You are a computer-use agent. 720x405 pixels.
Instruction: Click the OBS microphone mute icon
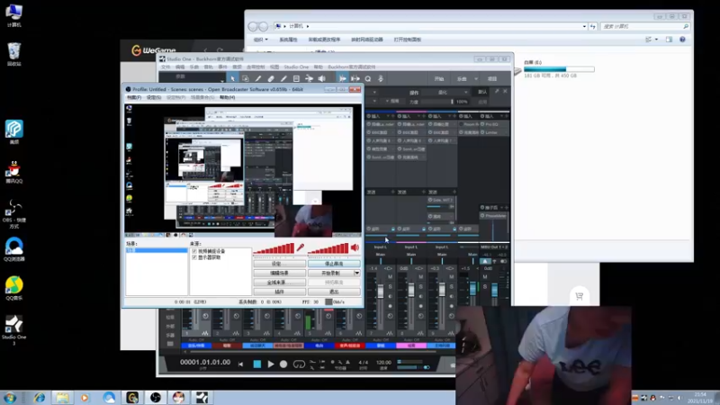(x=301, y=248)
